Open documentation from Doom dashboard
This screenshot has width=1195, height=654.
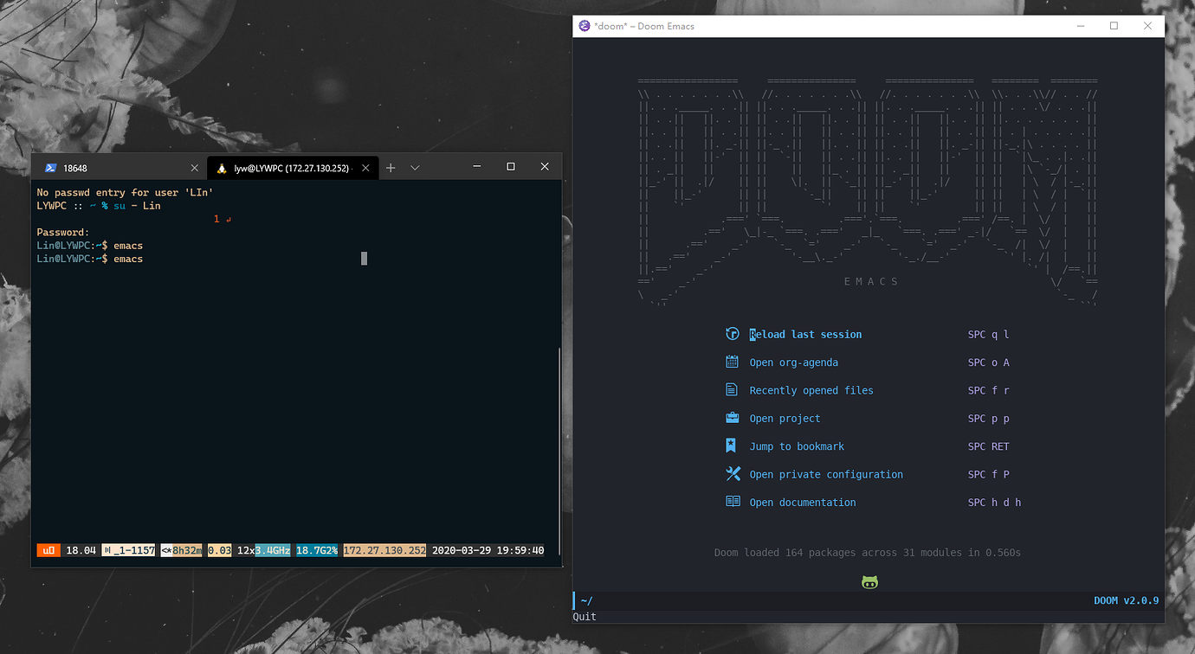(x=803, y=502)
